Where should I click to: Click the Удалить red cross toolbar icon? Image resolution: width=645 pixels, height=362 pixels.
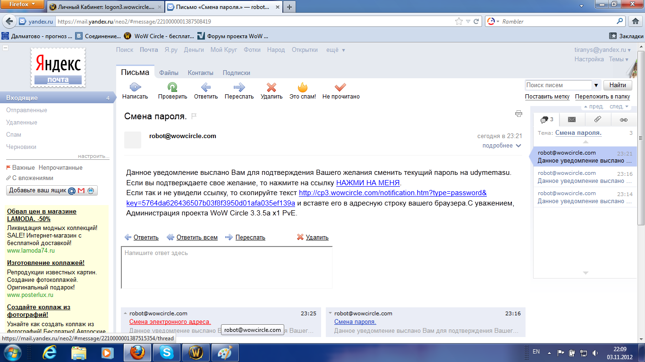pyautogui.click(x=272, y=87)
